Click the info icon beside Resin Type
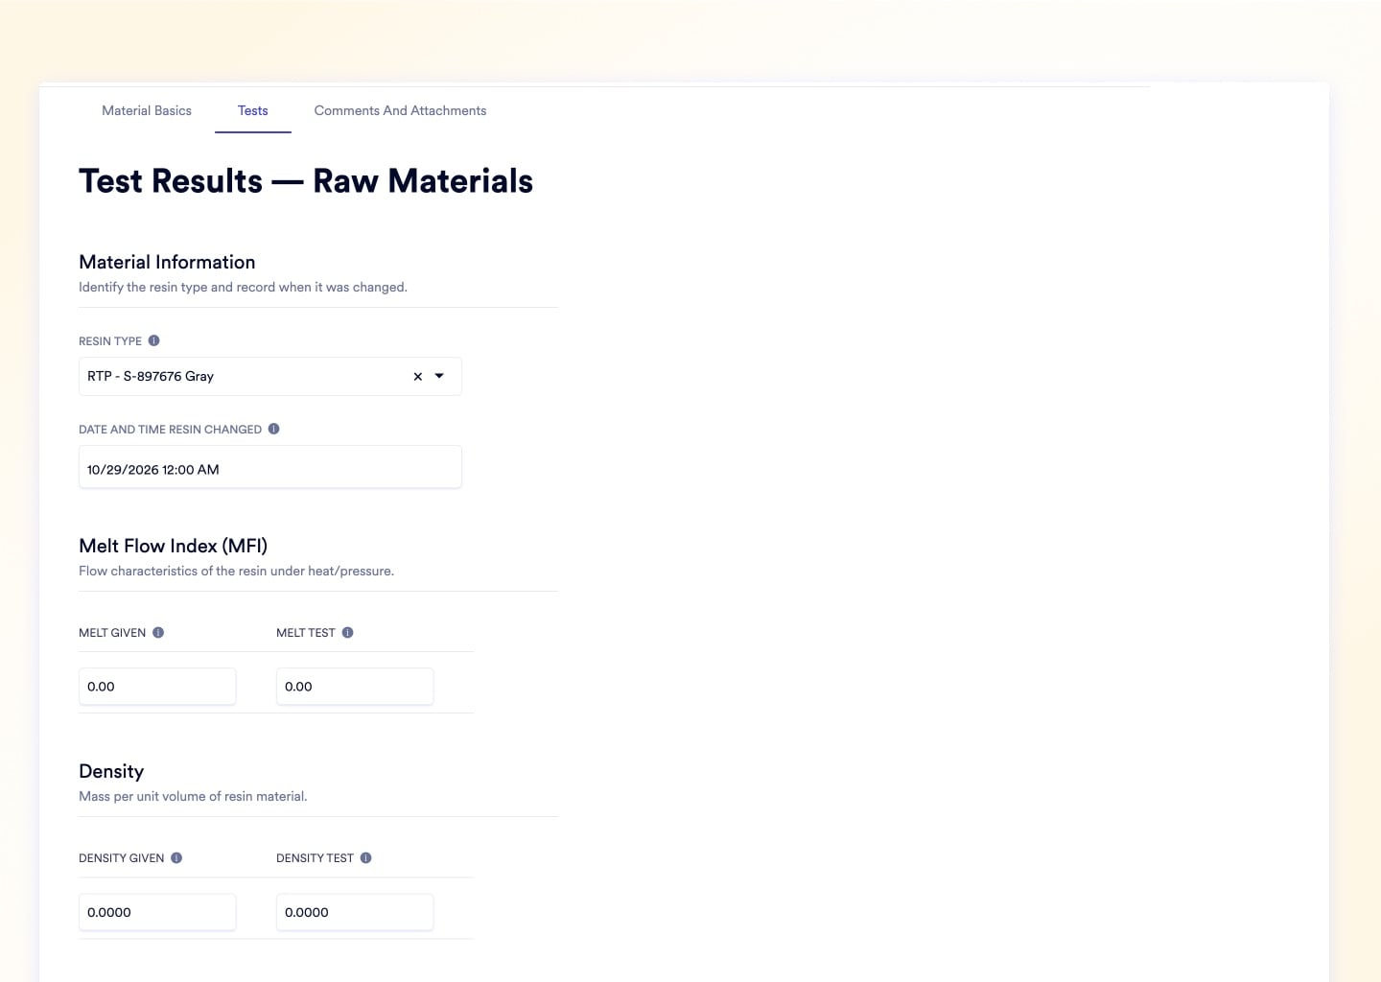The height and width of the screenshot is (982, 1381). click(x=153, y=340)
